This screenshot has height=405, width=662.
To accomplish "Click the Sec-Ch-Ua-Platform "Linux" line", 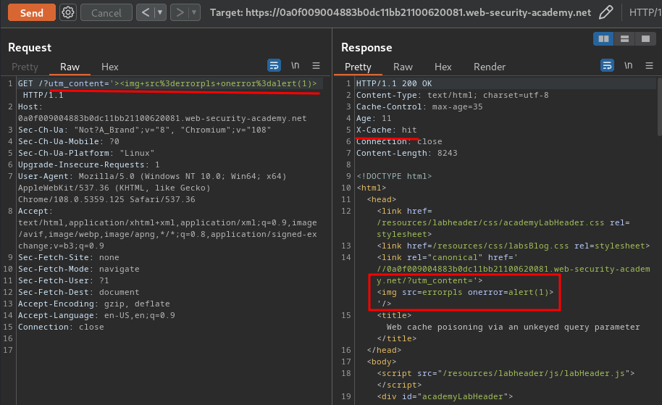I will click(86, 153).
